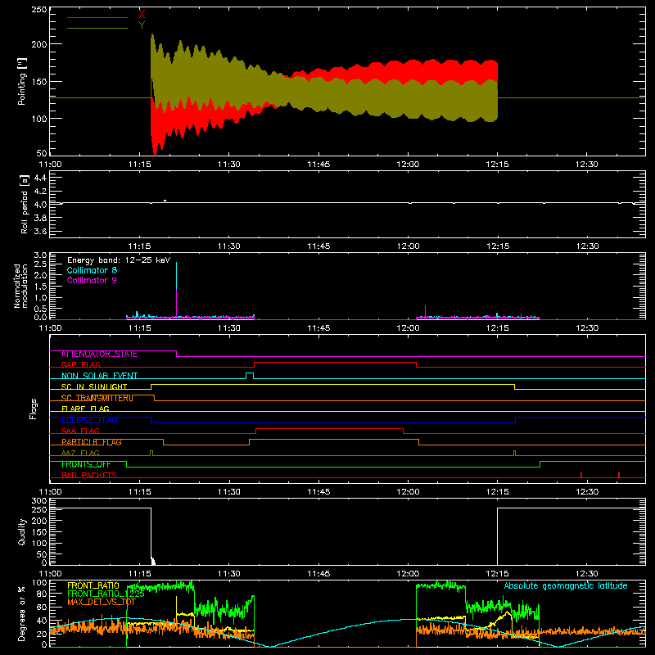
Task: Click the 3.6 tick on Roll period axis
Action: point(40,232)
